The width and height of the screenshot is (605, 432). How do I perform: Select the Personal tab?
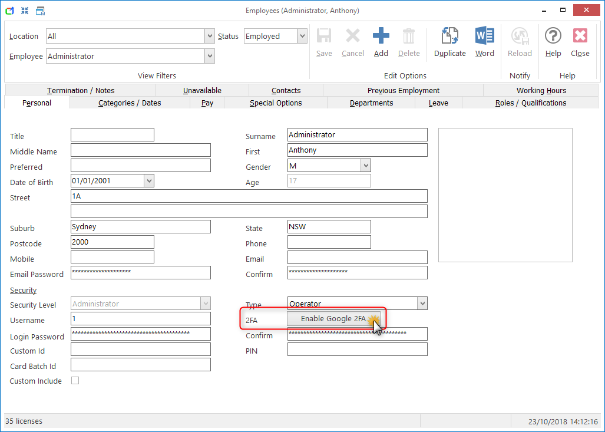[37, 103]
